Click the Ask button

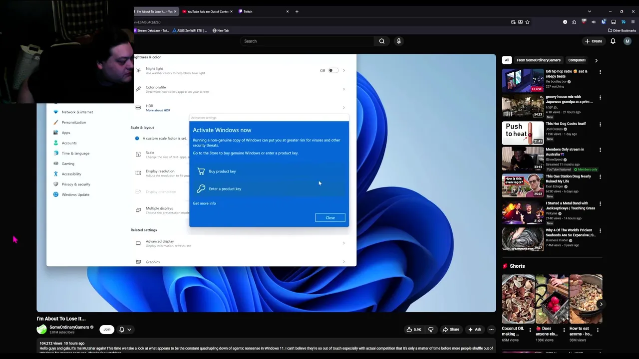474,329
